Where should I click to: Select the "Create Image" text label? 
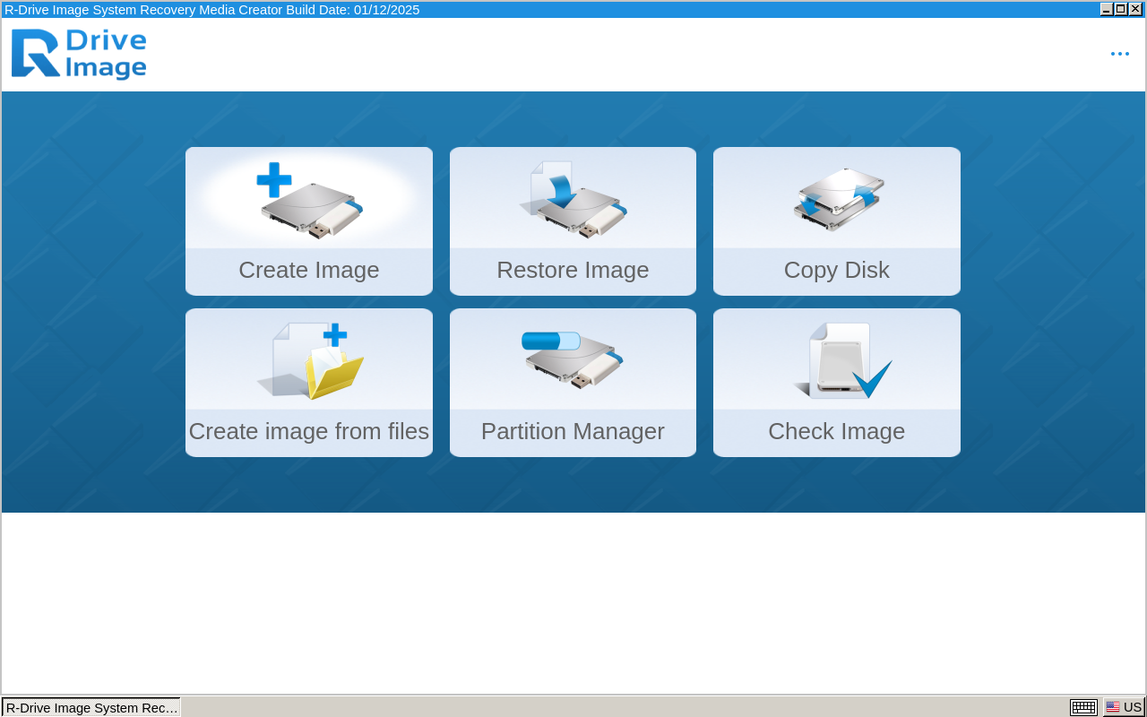(309, 270)
